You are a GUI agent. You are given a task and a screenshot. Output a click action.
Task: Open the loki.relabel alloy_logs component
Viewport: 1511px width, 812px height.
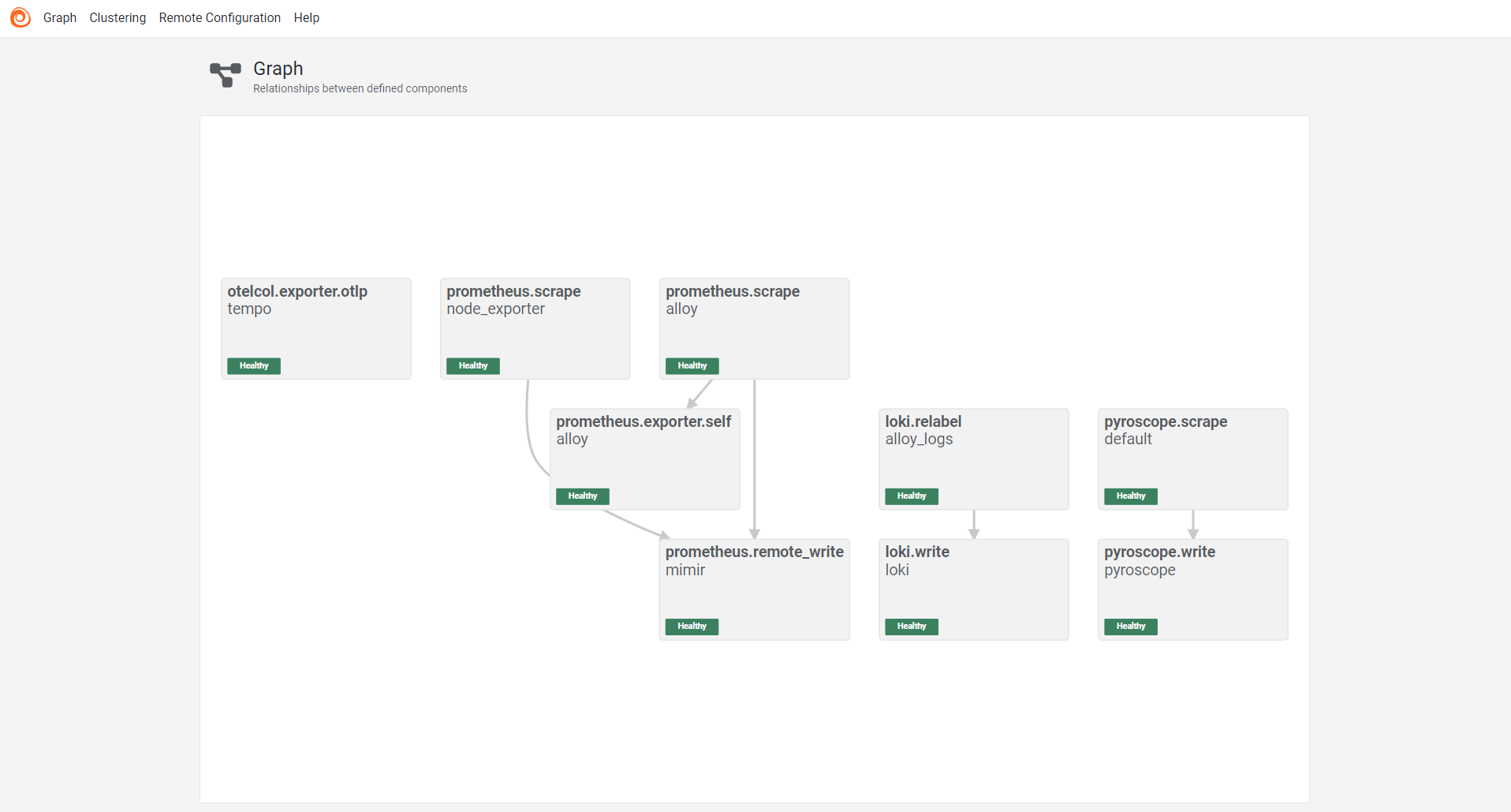[973, 458]
